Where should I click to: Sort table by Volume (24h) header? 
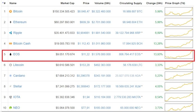pyautogui.click(x=103, y=3)
